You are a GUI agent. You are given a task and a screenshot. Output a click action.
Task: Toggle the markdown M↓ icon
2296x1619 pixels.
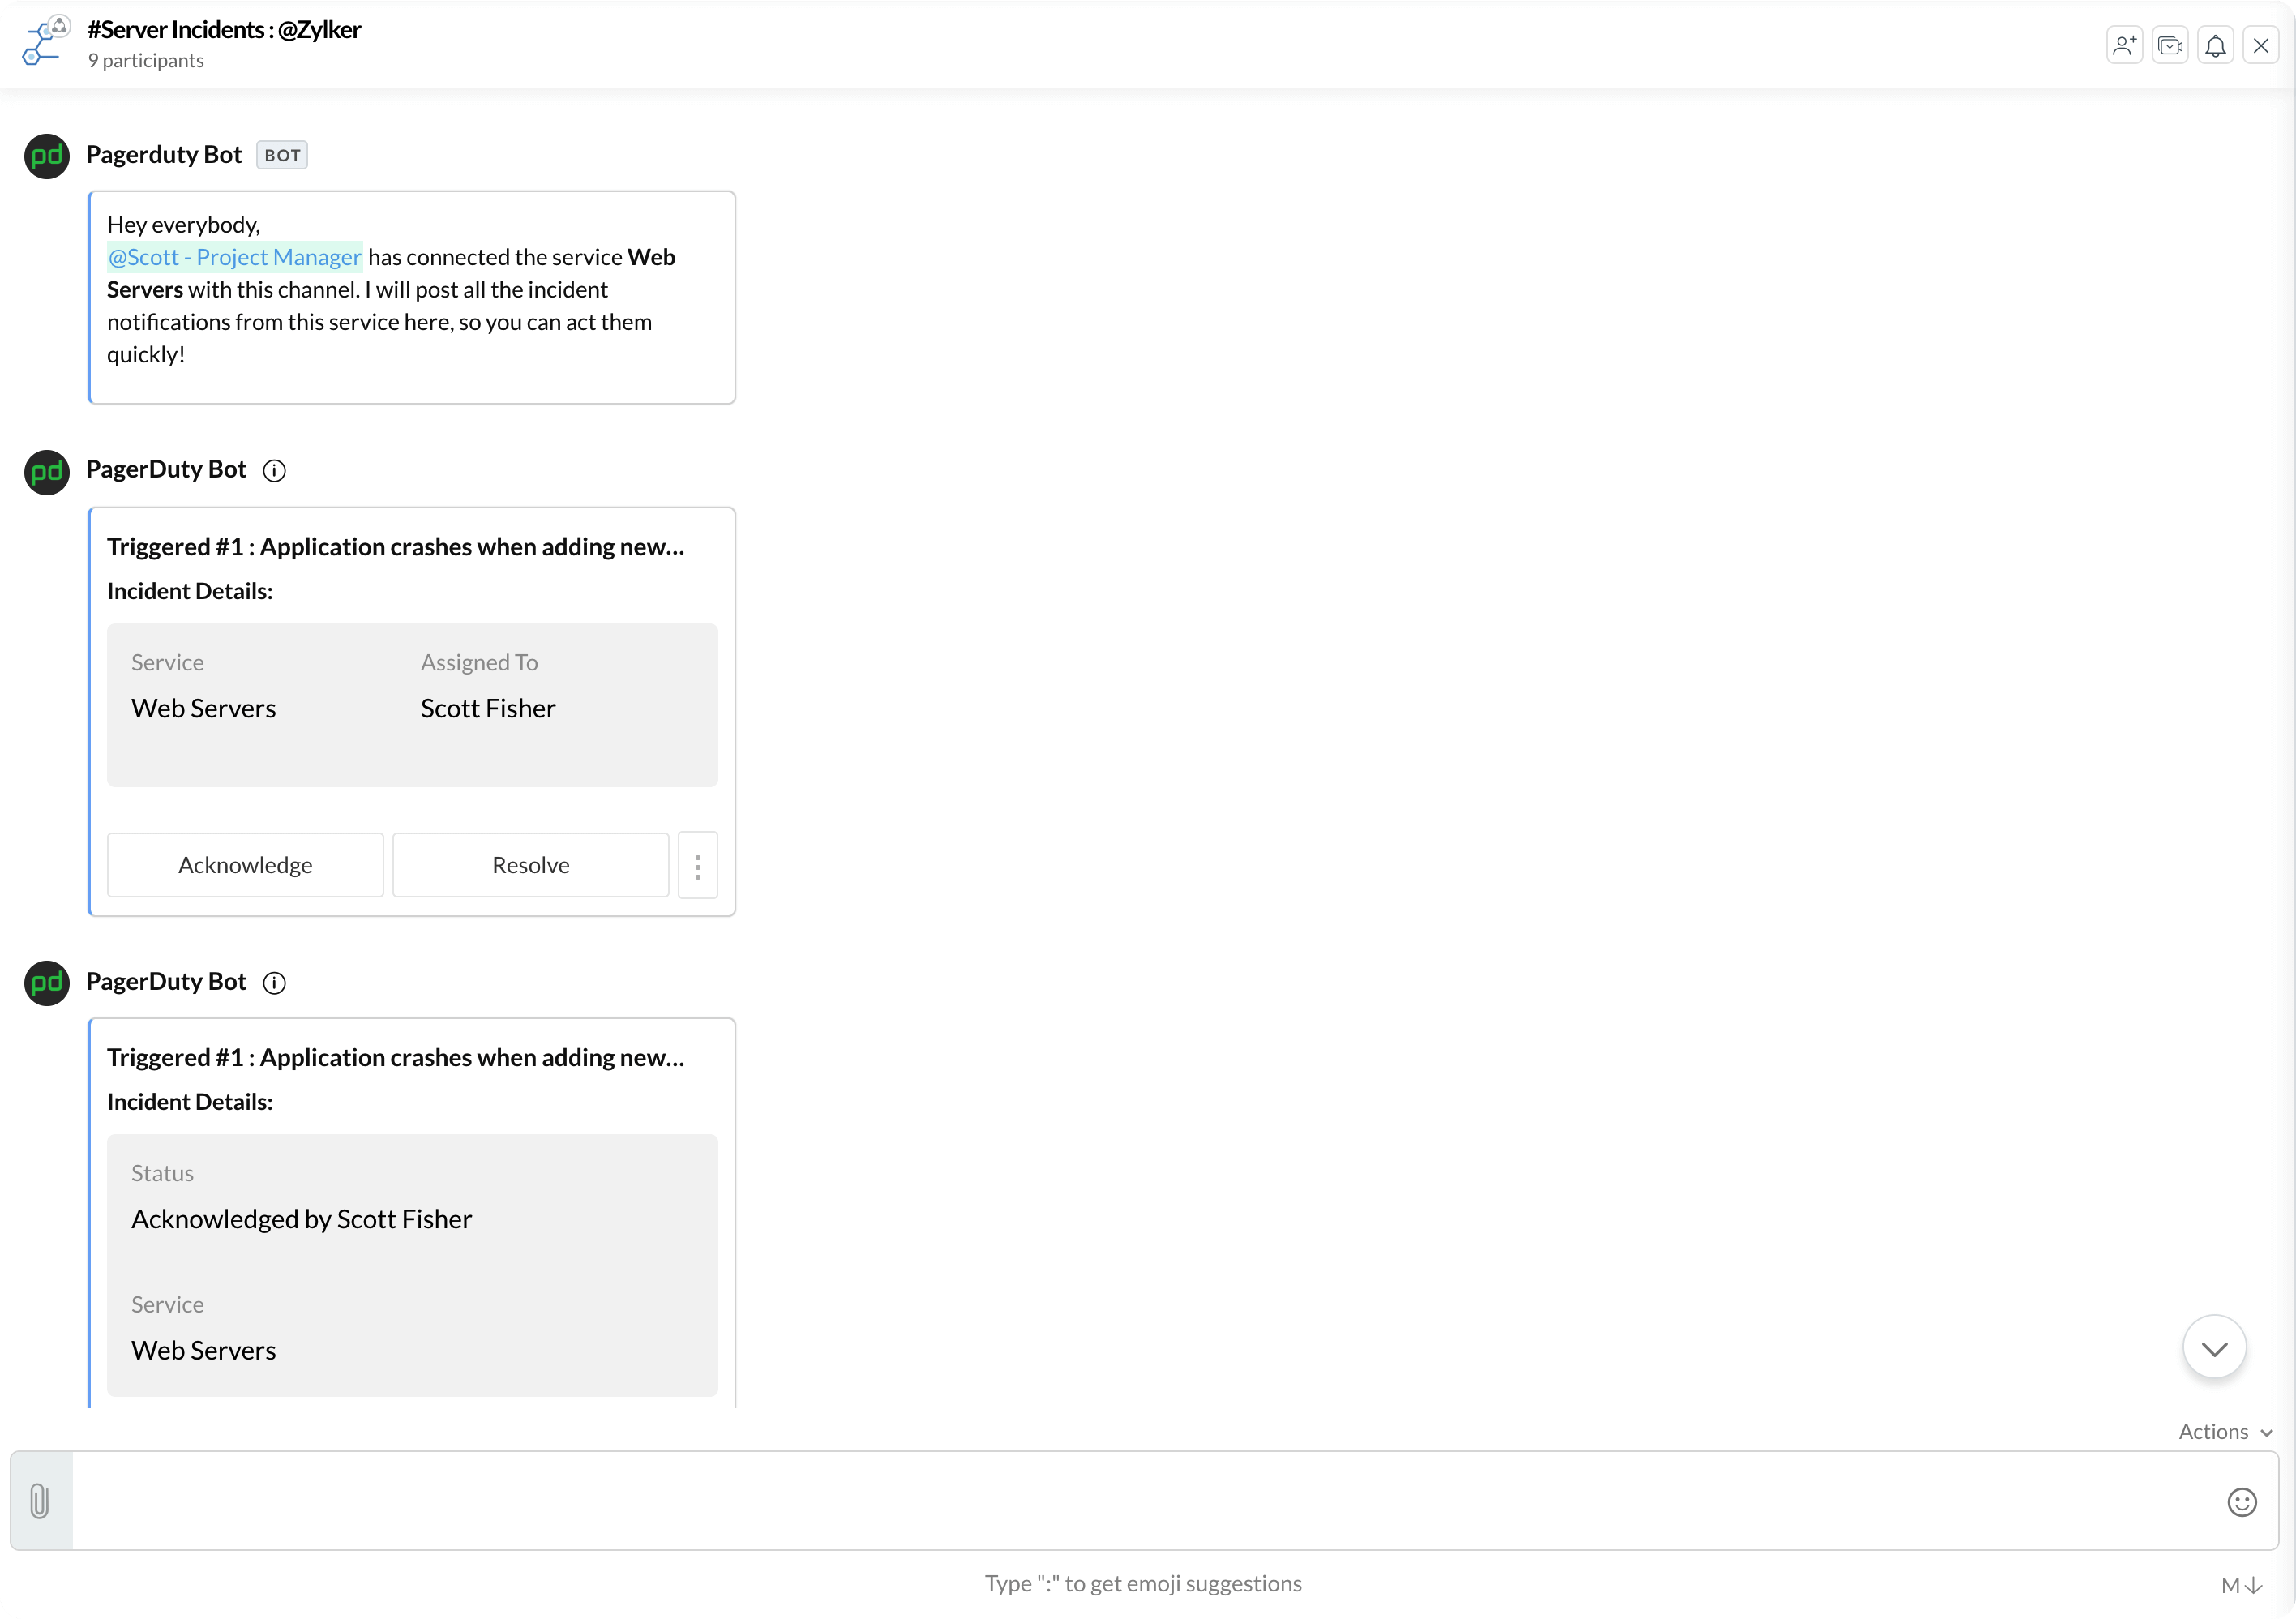click(x=2241, y=1585)
